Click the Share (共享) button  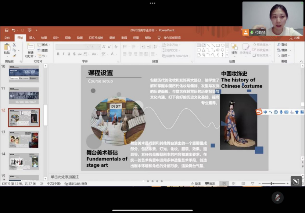pos(295,37)
